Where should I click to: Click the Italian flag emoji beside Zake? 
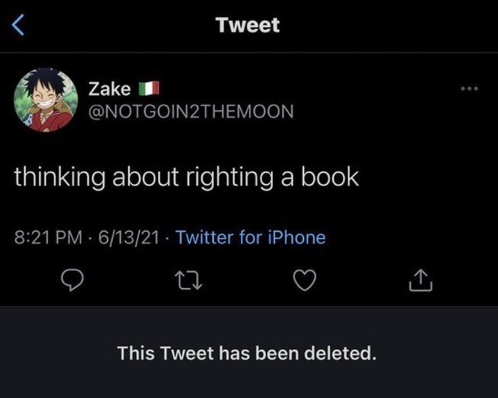[x=149, y=89]
